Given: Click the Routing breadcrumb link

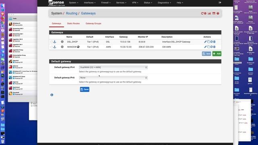Looking at the screenshot, I should point(72,13).
